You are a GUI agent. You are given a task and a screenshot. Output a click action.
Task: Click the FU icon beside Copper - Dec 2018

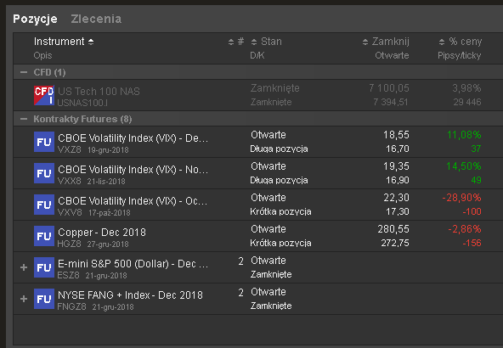44,236
